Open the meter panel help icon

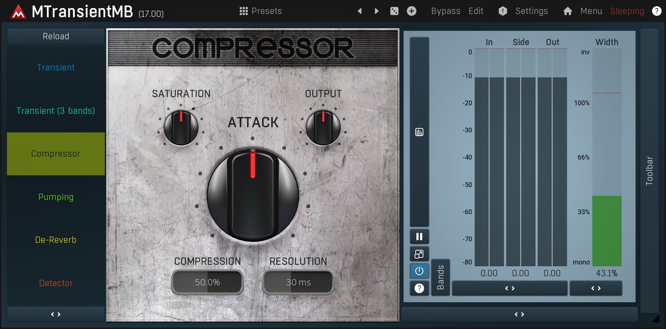(419, 288)
